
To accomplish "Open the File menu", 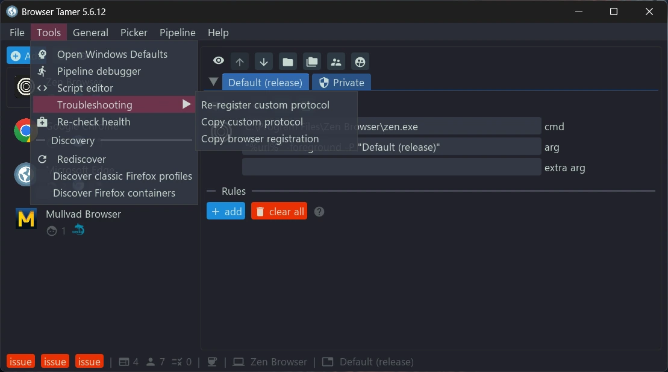I will 17,33.
